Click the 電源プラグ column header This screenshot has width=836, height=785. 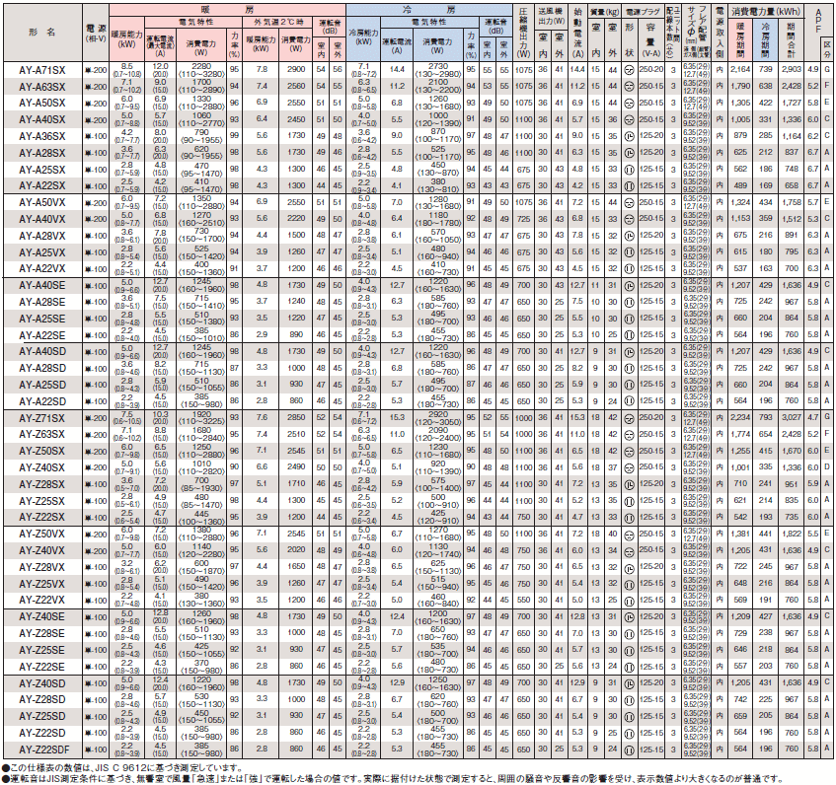click(642, 11)
